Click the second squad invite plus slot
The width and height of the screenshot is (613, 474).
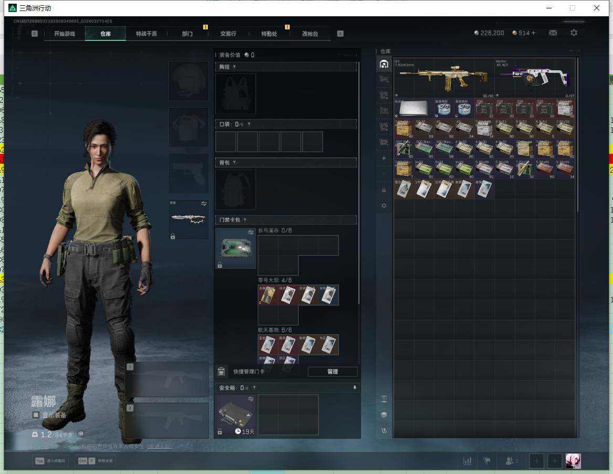(554, 461)
